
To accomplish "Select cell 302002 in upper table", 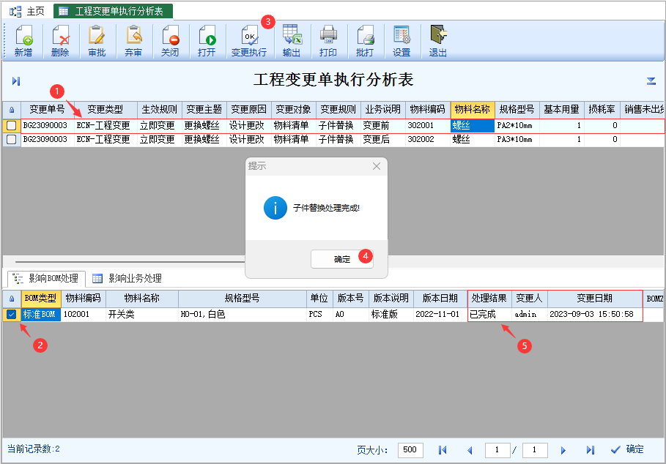I will coord(428,140).
